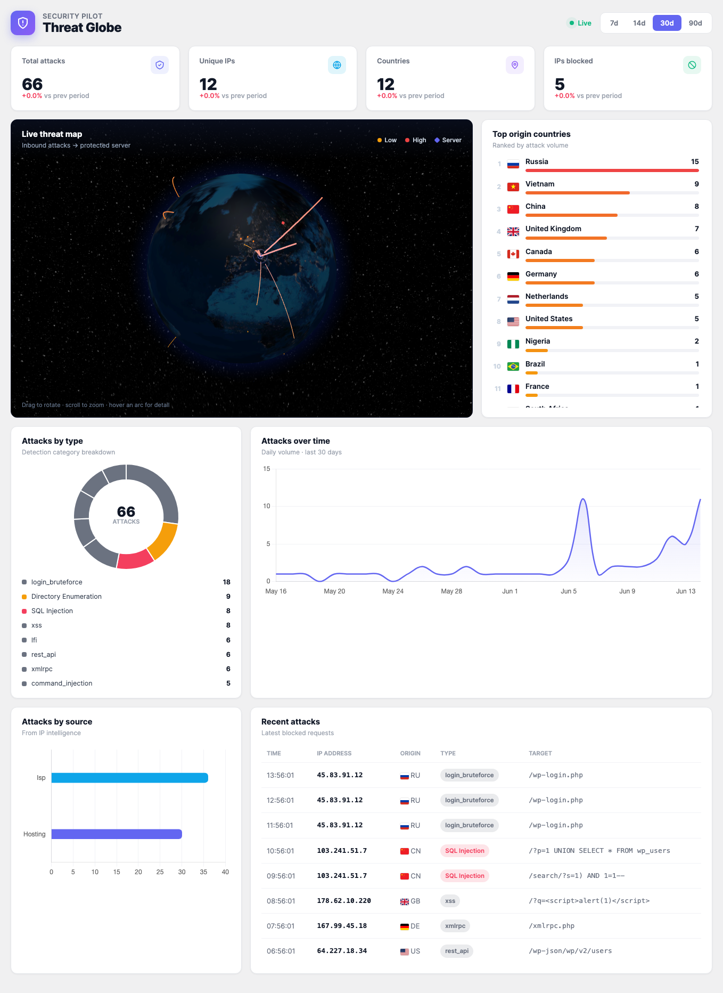Click the Total attacks shield-check icon
Image resolution: width=723 pixels, height=993 pixels.
pyautogui.click(x=160, y=65)
